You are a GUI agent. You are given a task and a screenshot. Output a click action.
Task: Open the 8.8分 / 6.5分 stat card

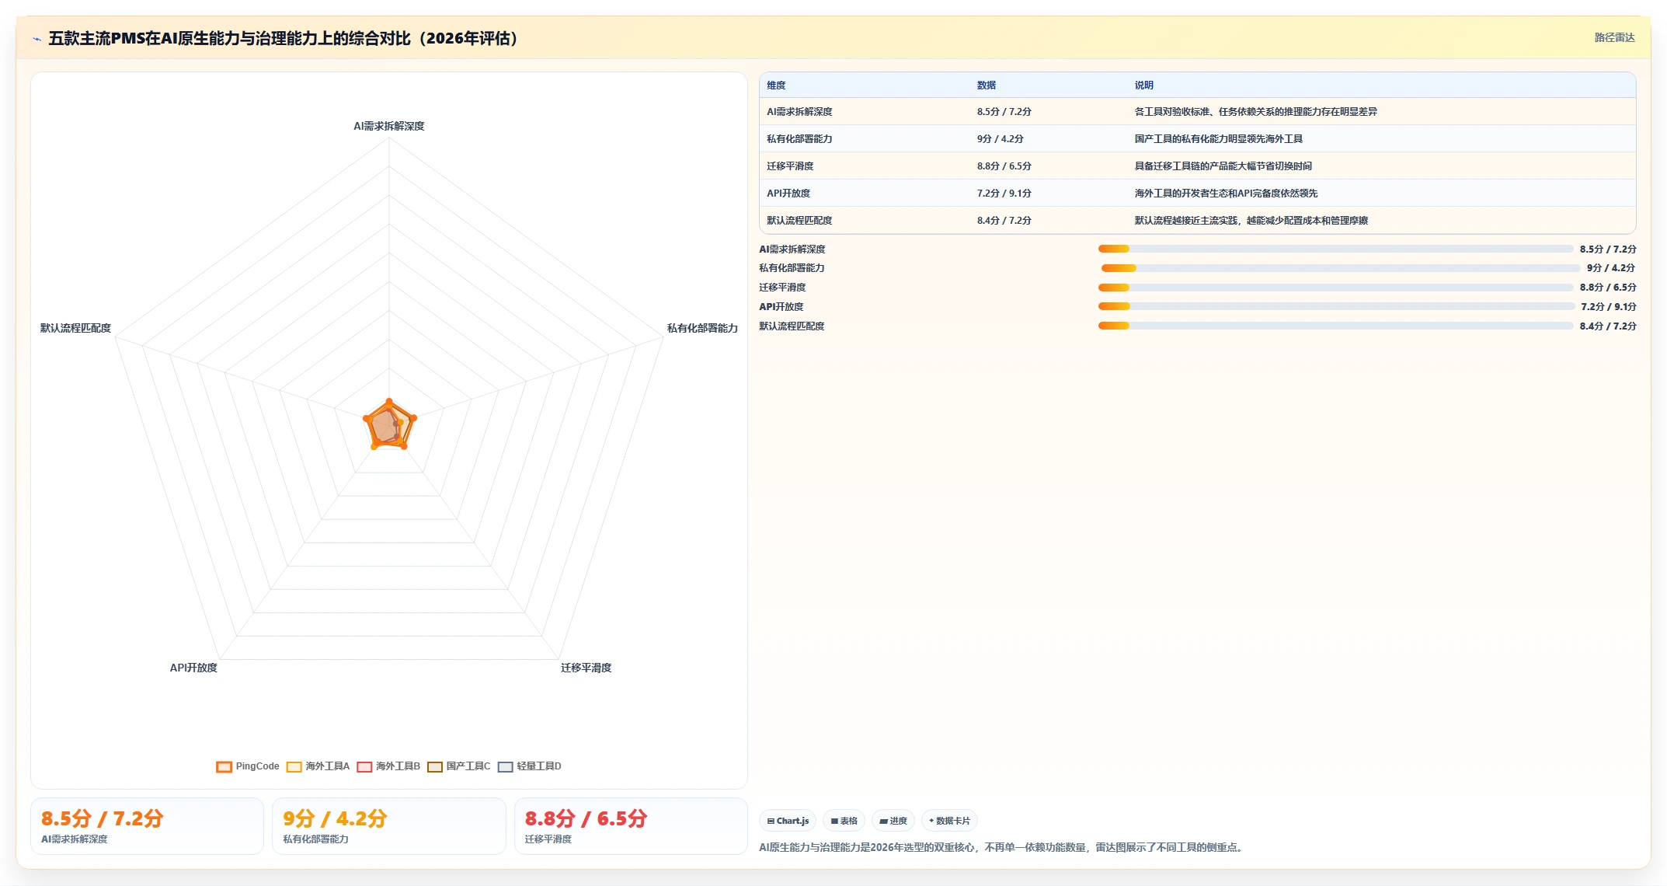(x=631, y=826)
